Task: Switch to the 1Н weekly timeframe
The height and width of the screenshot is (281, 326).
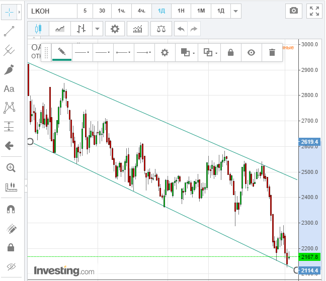Action: click(x=181, y=11)
